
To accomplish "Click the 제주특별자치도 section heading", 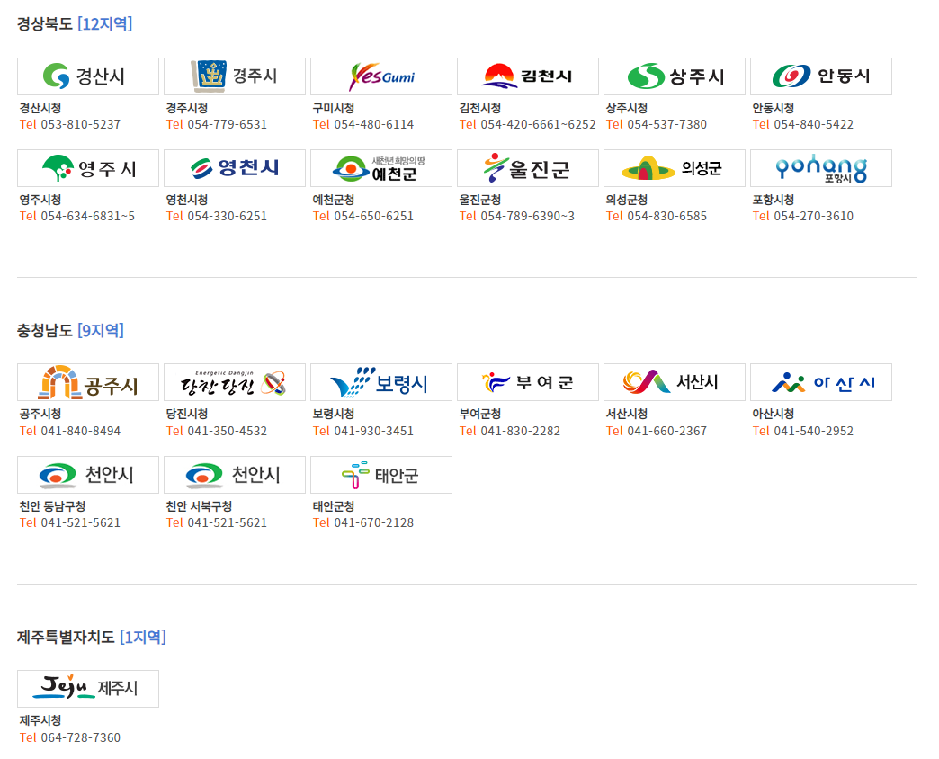I will [58, 637].
